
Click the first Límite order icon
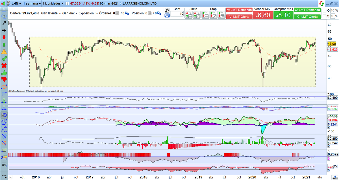(x=189, y=15)
